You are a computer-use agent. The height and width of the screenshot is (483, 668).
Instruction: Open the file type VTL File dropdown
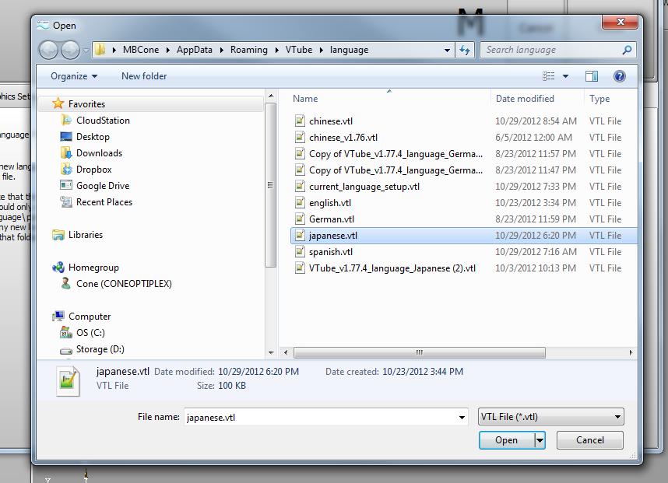(550, 417)
